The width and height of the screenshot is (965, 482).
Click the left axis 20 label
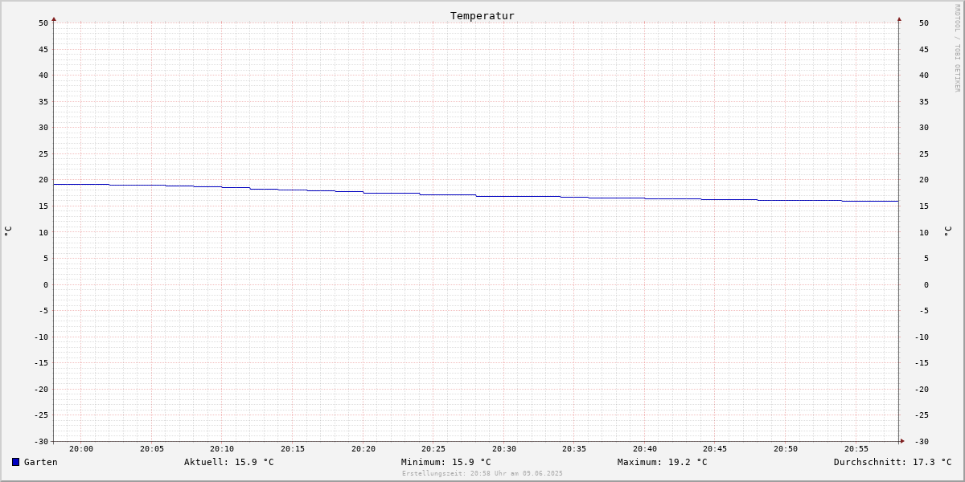[43, 180]
